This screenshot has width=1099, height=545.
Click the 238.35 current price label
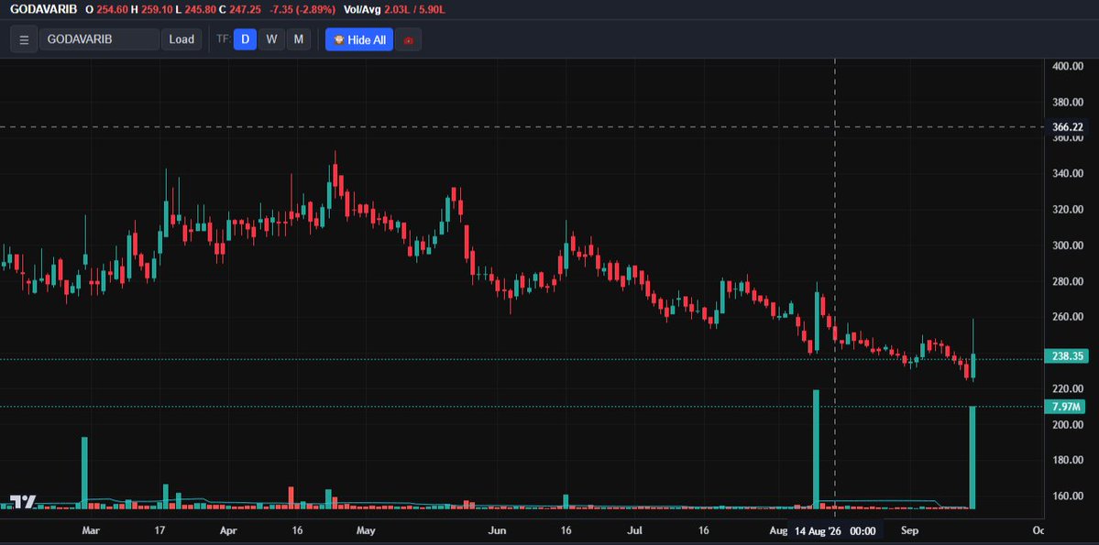(1065, 356)
